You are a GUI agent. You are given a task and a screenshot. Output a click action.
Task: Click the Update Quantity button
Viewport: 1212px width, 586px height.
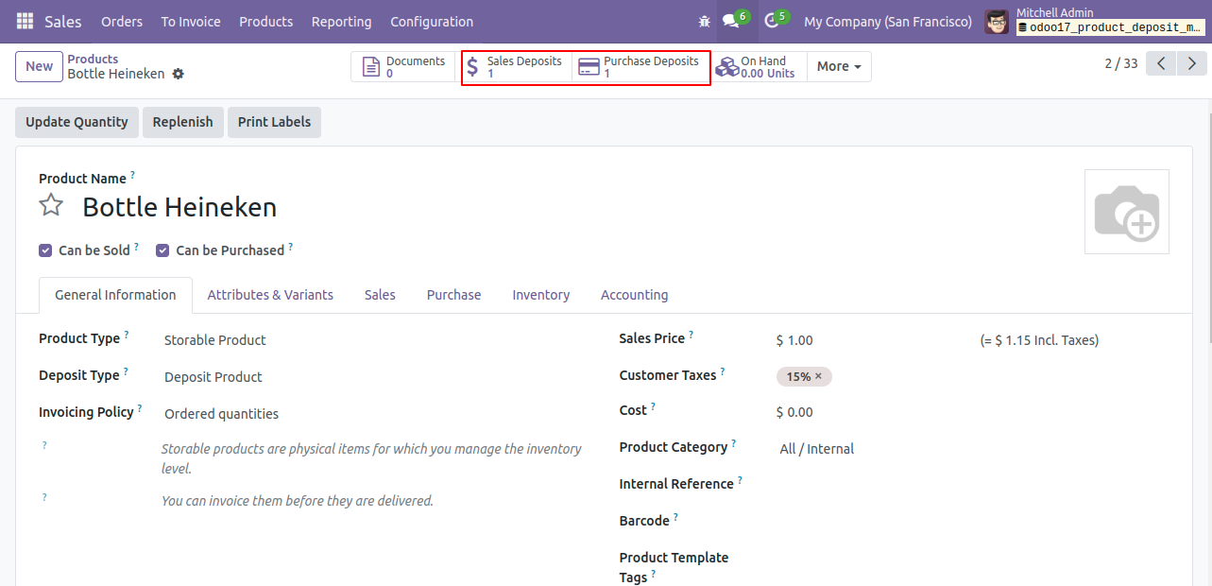point(77,122)
